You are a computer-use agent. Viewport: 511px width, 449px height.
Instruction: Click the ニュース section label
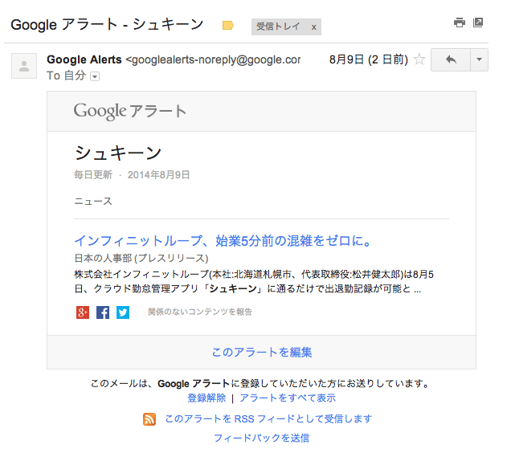(93, 202)
